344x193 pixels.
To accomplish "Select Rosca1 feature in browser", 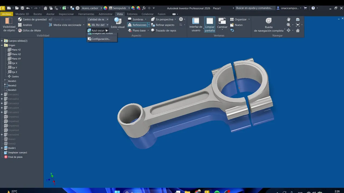I will (x=12, y=139).
